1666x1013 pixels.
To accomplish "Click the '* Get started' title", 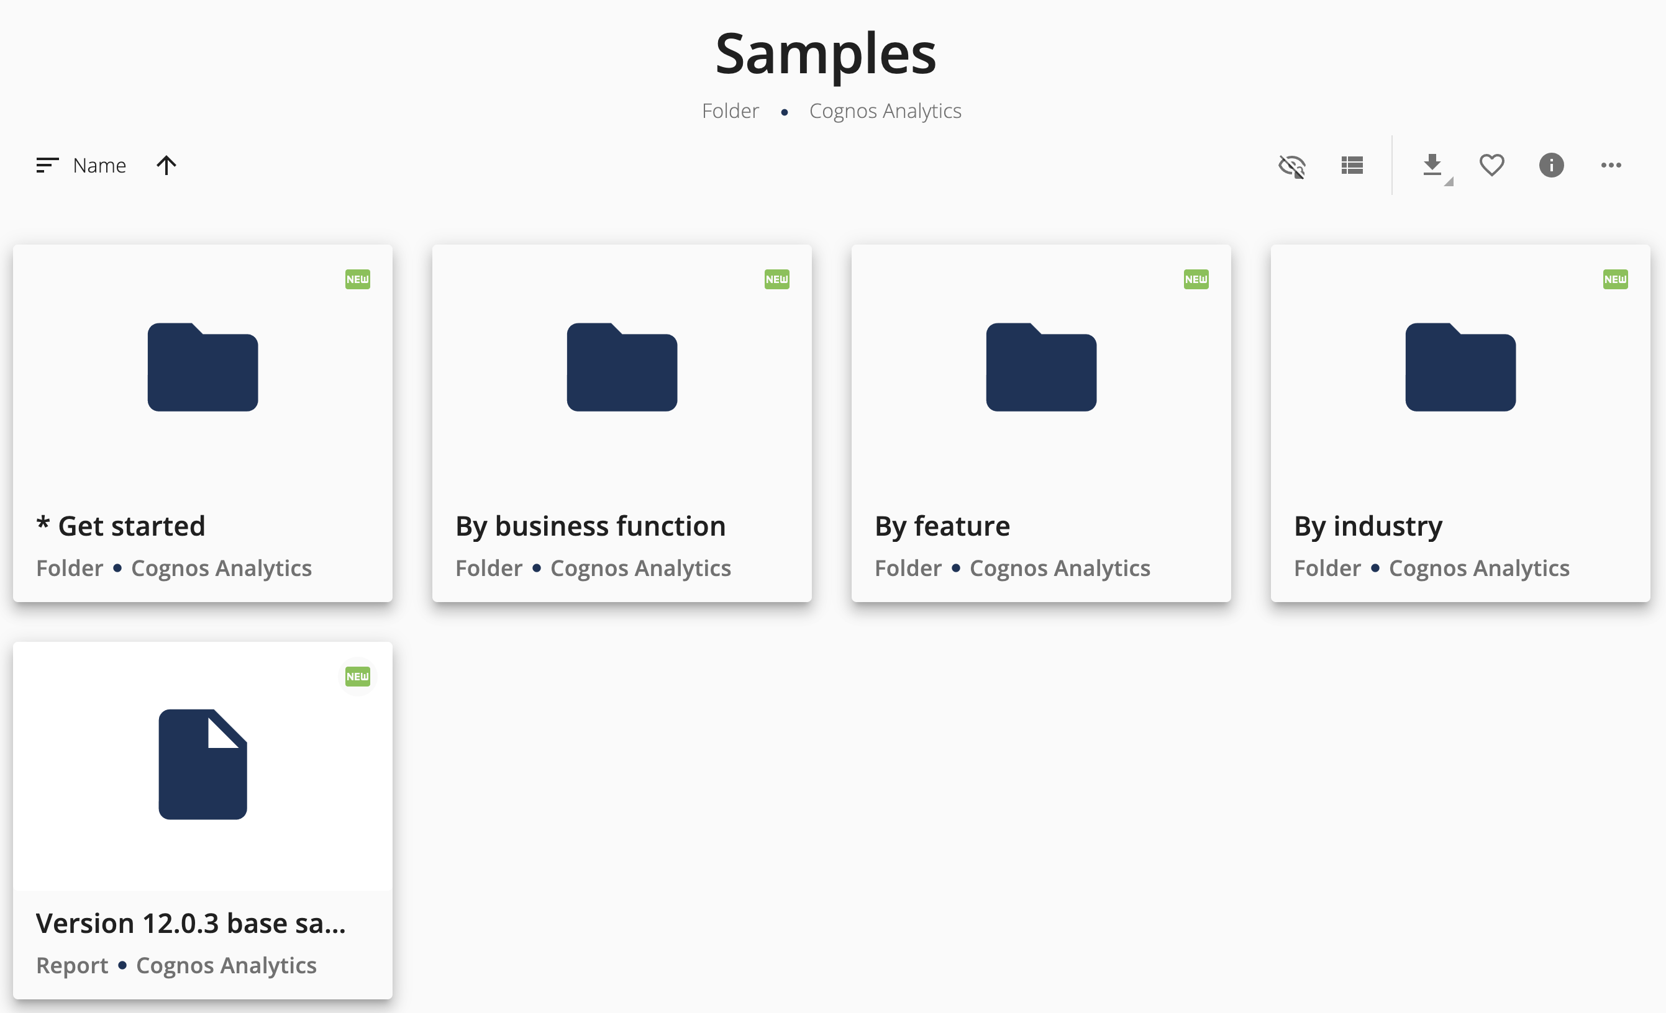I will (x=121, y=526).
